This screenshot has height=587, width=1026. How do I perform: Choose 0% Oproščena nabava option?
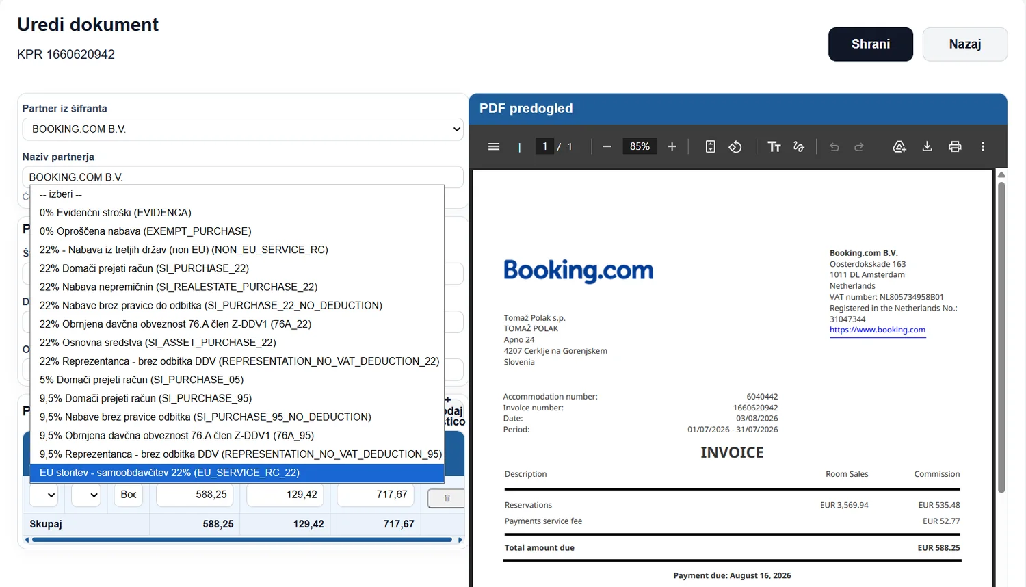[x=237, y=231]
